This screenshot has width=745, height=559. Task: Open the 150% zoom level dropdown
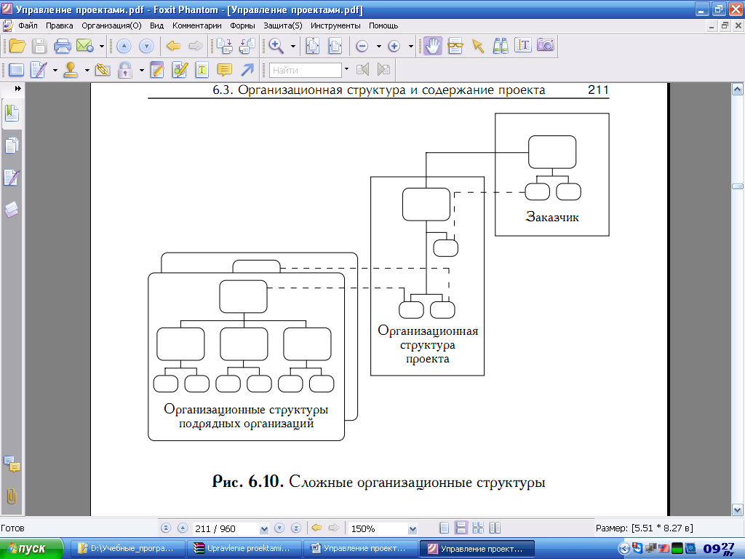(x=413, y=528)
